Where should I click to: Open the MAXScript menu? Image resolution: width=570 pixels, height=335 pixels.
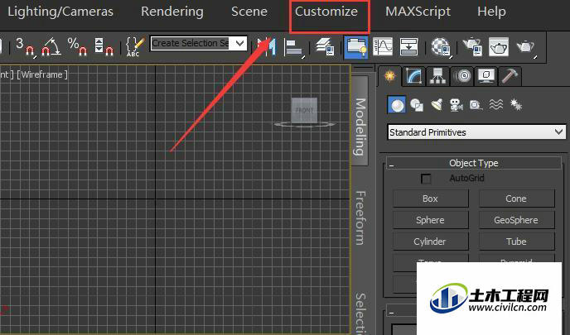point(418,12)
